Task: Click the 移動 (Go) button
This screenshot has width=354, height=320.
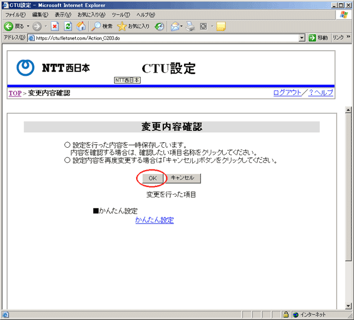Action: point(319,38)
